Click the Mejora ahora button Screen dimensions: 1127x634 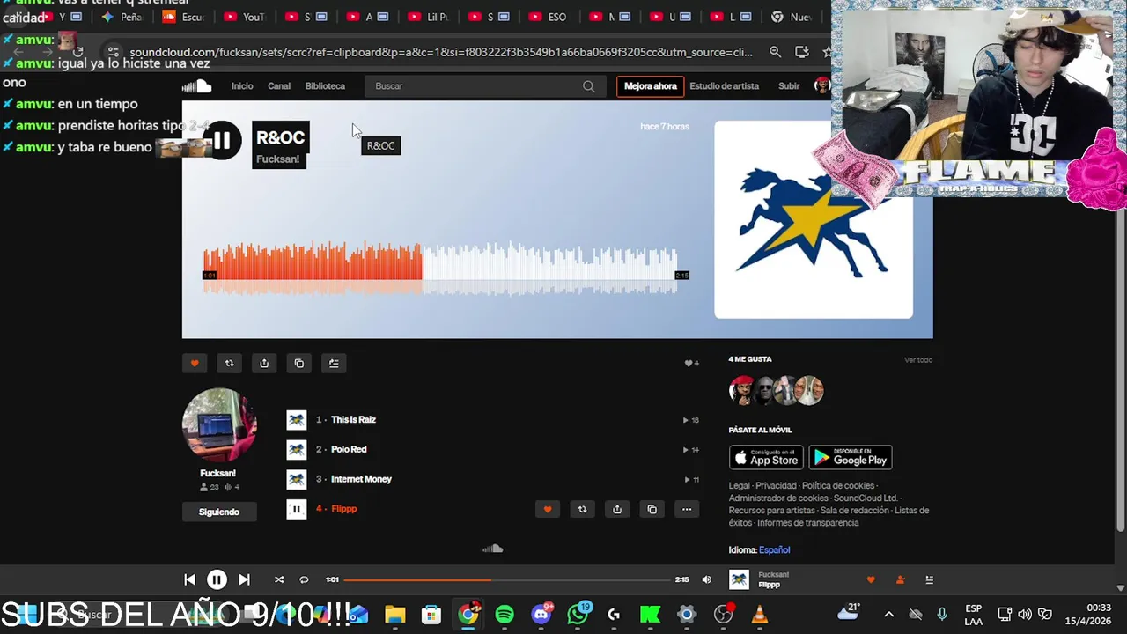point(651,86)
